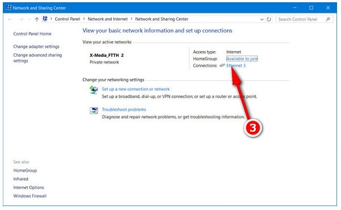The height and width of the screenshot is (210, 341).
Task: Click the Forward navigation arrow
Action: pyautogui.click(x=21, y=19)
